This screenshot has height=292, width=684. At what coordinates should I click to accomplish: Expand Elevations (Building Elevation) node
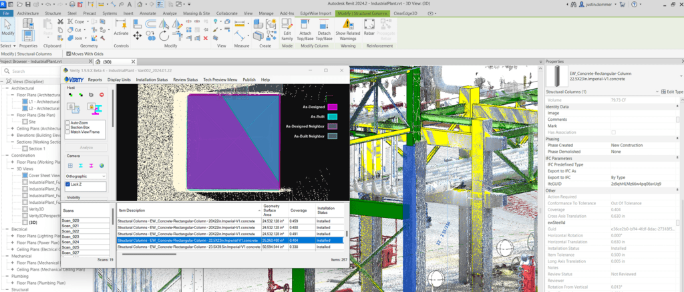(x=13, y=135)
